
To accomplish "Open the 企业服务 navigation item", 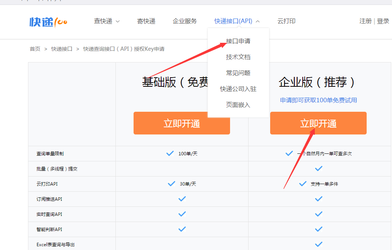I will pyautogui.click(x=185, y=21).
